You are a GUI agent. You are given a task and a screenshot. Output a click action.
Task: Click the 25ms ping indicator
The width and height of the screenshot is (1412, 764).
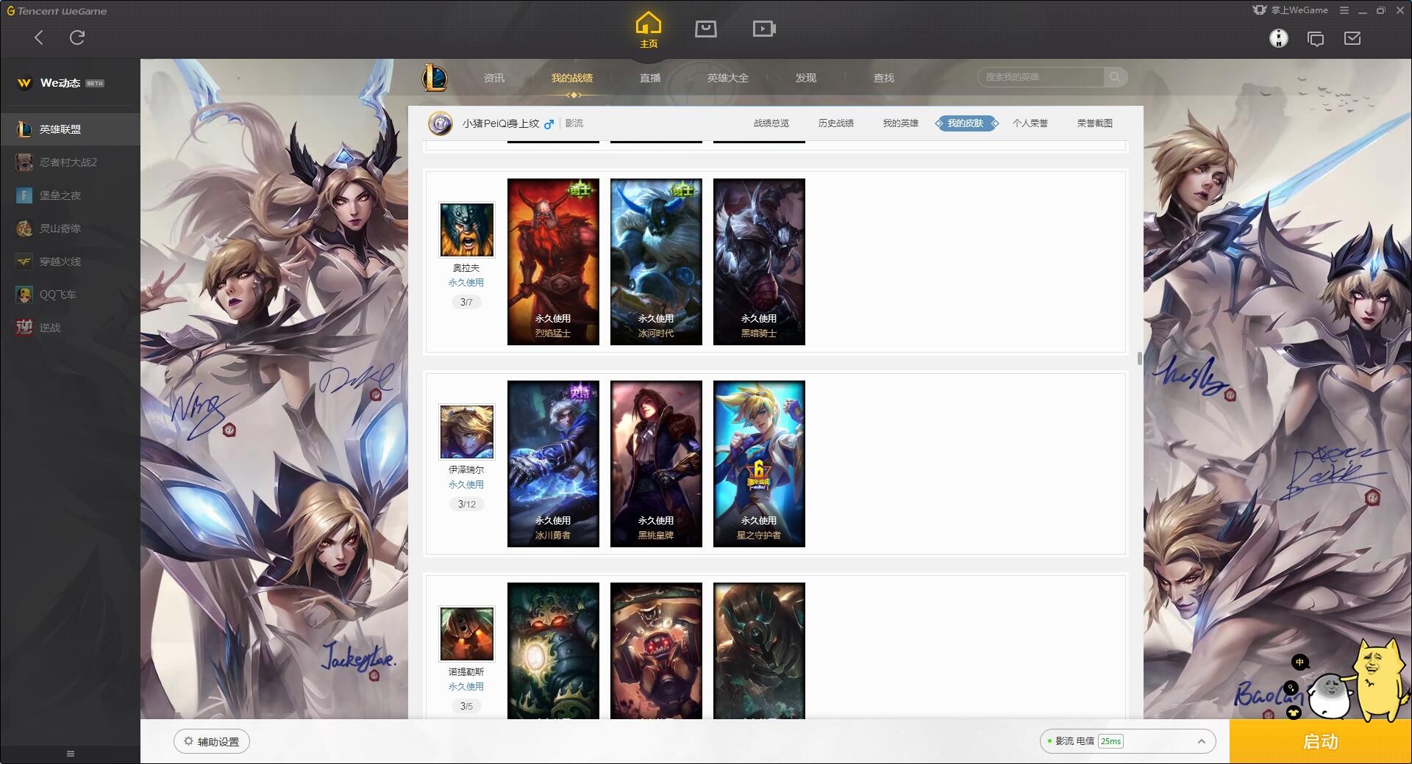point(1110,741)
